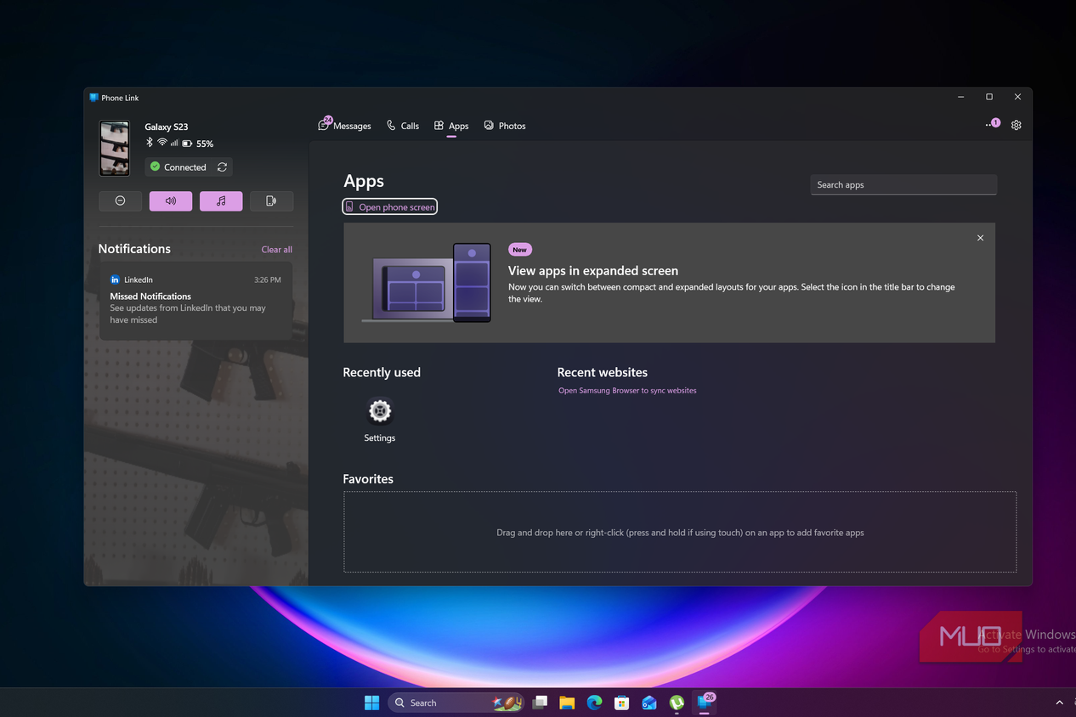
Task: Click the phone Wi-Fi status icon
Action: tap(162, 143)
